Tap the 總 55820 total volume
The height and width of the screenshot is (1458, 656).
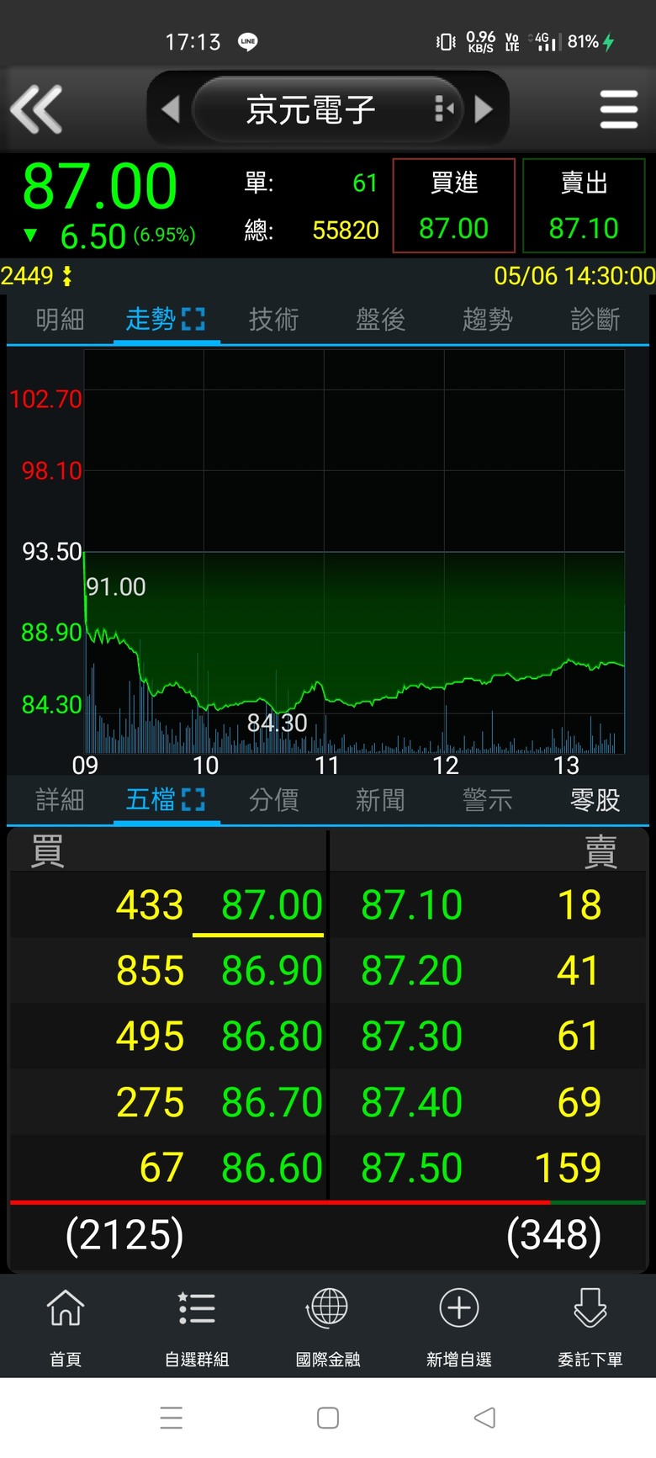311,230
